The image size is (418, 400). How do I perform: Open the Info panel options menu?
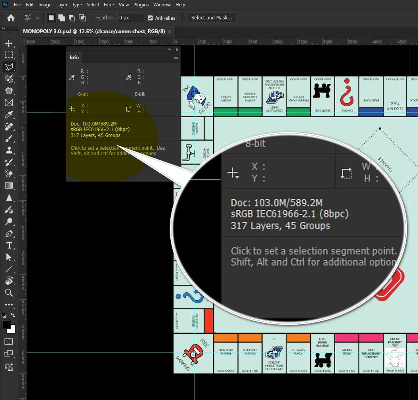point(176,57)
